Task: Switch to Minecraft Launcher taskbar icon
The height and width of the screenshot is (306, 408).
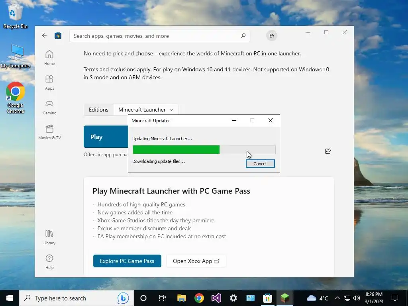Action: point(284,298)
